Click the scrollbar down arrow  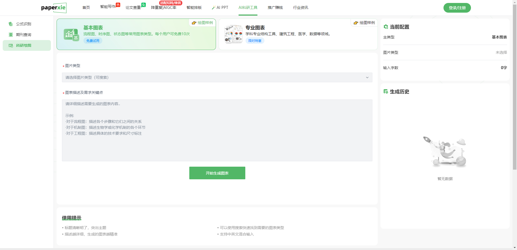(515, 248)
